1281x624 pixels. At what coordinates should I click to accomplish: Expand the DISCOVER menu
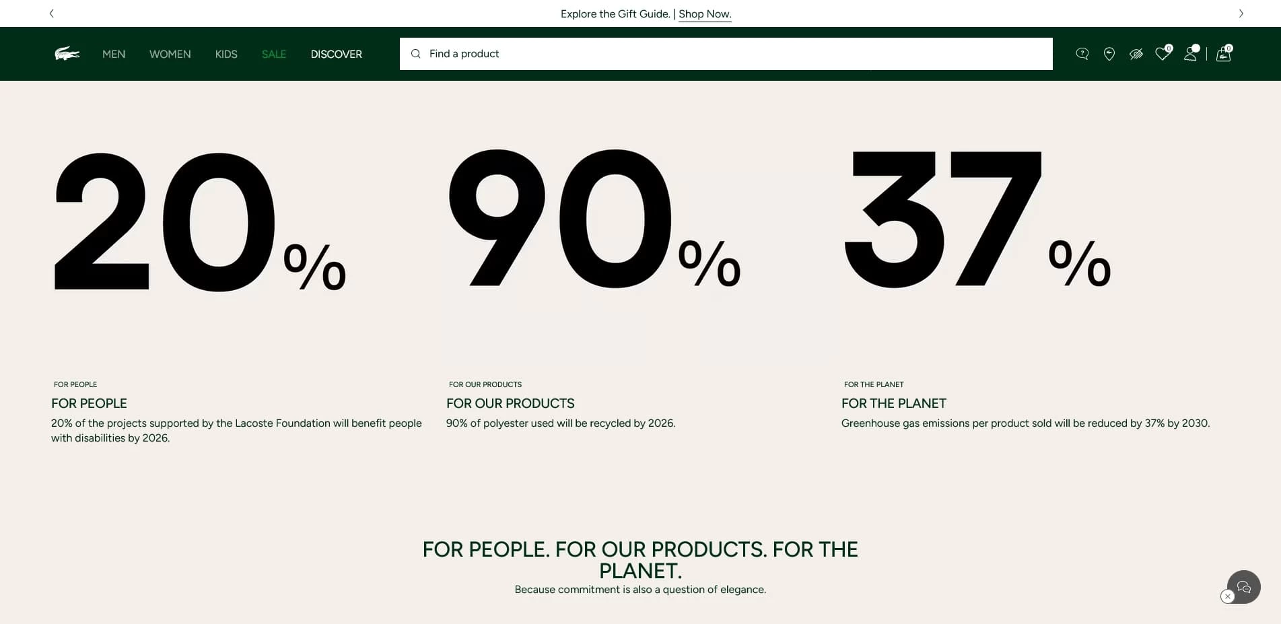tap(337, 54)
